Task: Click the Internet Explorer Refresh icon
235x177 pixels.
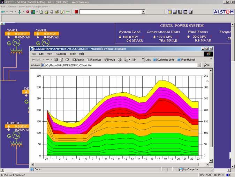Action: pos(61,60)
